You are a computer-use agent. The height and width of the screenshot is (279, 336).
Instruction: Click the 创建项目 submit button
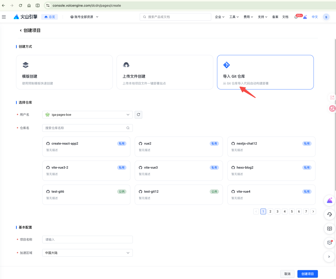pyautogui.click(x=307, y=274)
